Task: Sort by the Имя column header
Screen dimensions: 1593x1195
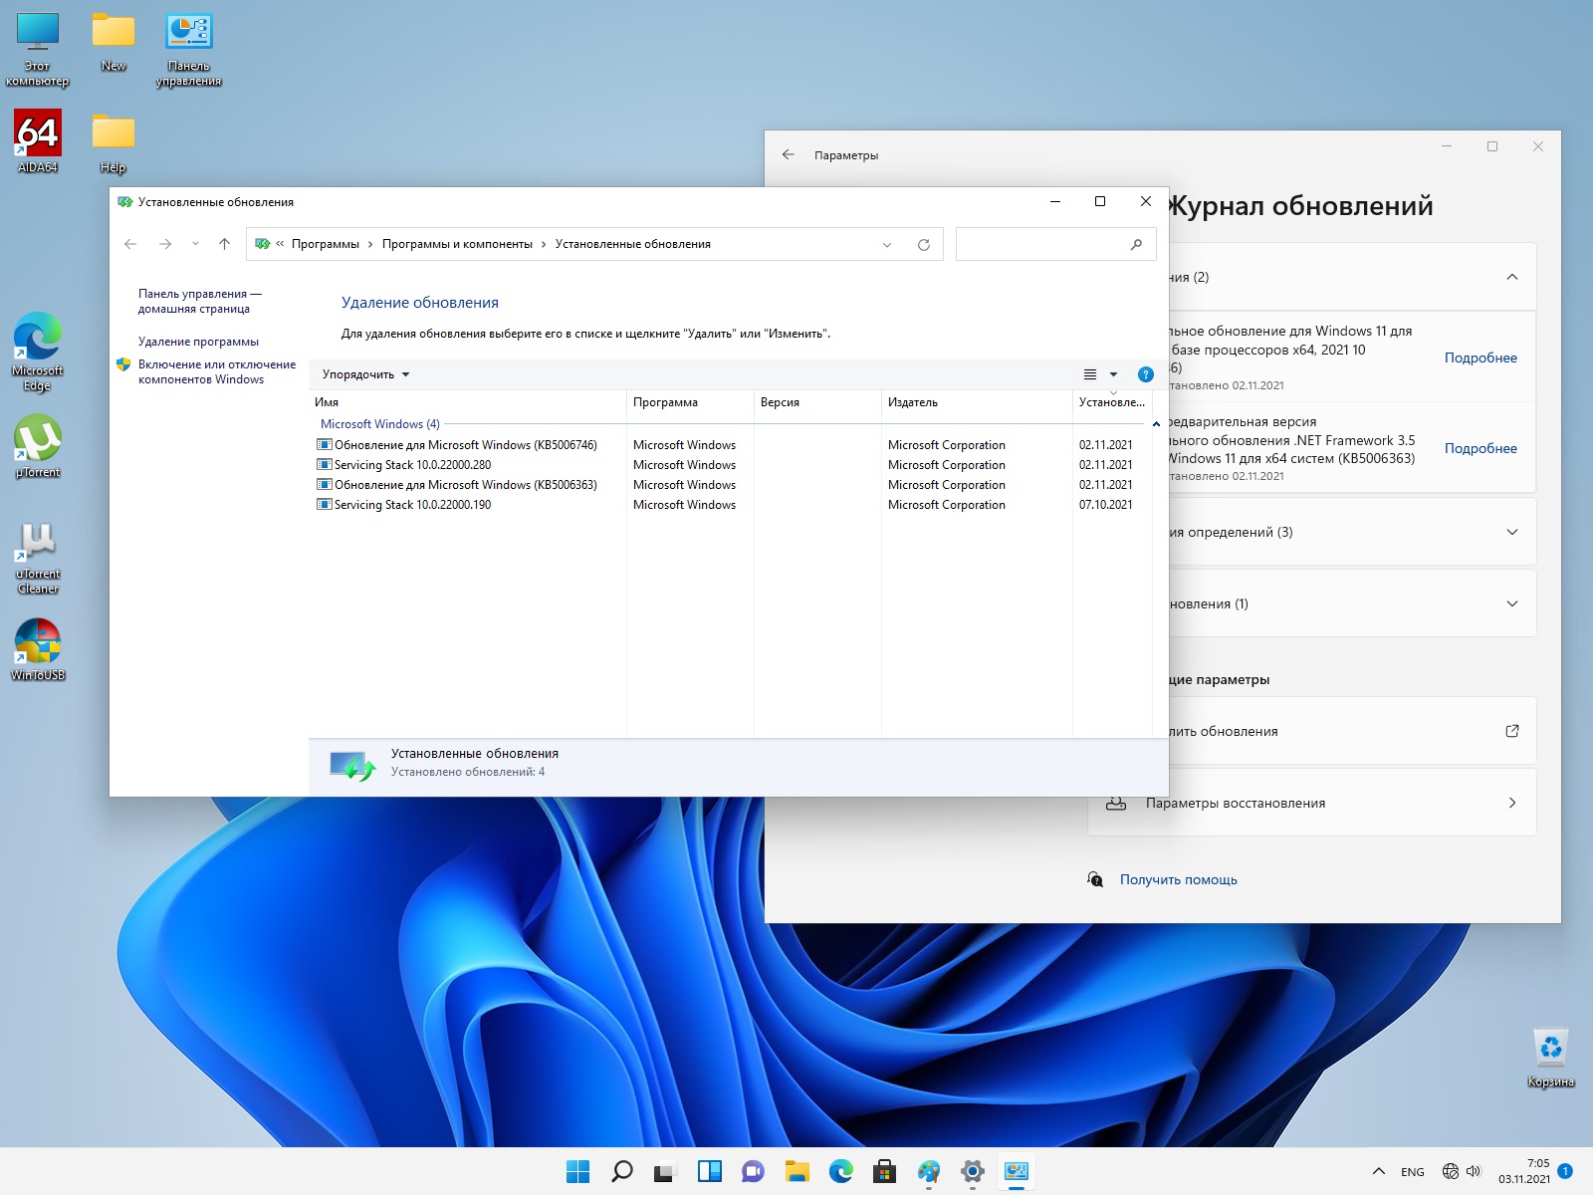Action: click(327, 402)
